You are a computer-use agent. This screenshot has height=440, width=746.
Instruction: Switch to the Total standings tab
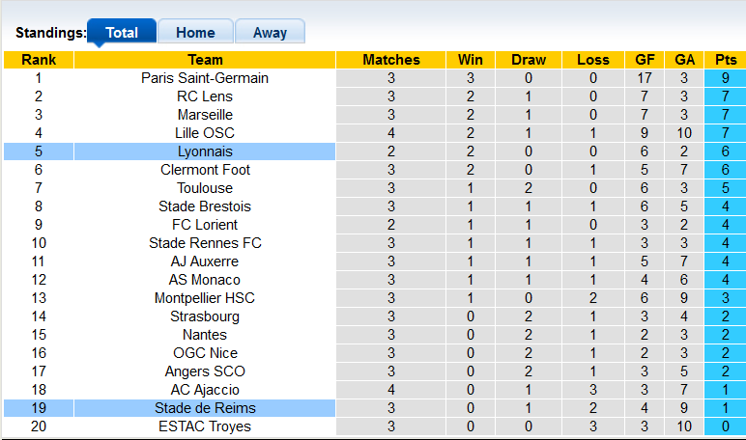tap(122, 32)
